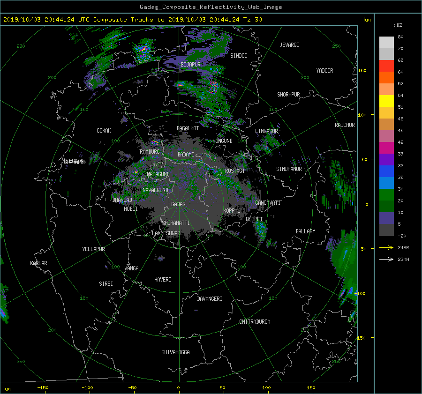422x394 pixels.
Task: Click the BAGALKOT city label
Action: 188,128
